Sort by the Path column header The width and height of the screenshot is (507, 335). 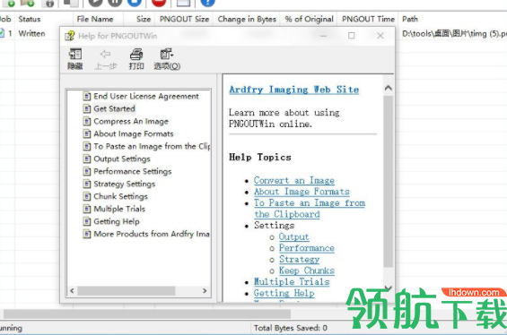pyautogui.click(x=410, y=19)
